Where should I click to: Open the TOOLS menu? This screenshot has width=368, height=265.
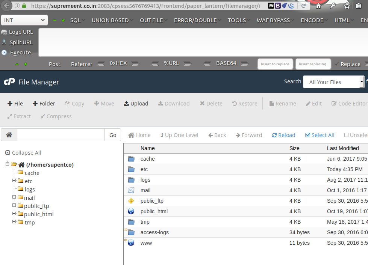[x=239, y=20]
